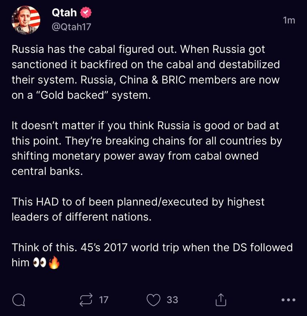This screenshot has width=307, height=316.
Task: Like the post with the heart icon
Action: pyautogui.click(x=153, y=300)
